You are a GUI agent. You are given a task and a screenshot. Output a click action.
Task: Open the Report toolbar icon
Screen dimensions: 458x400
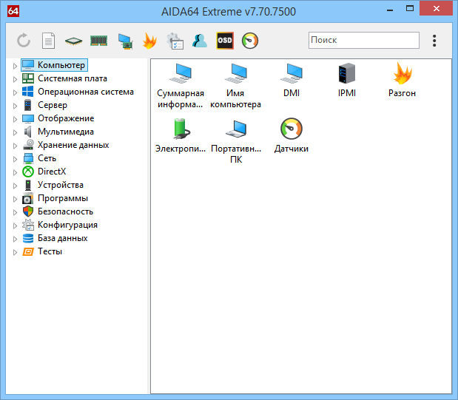48,41
